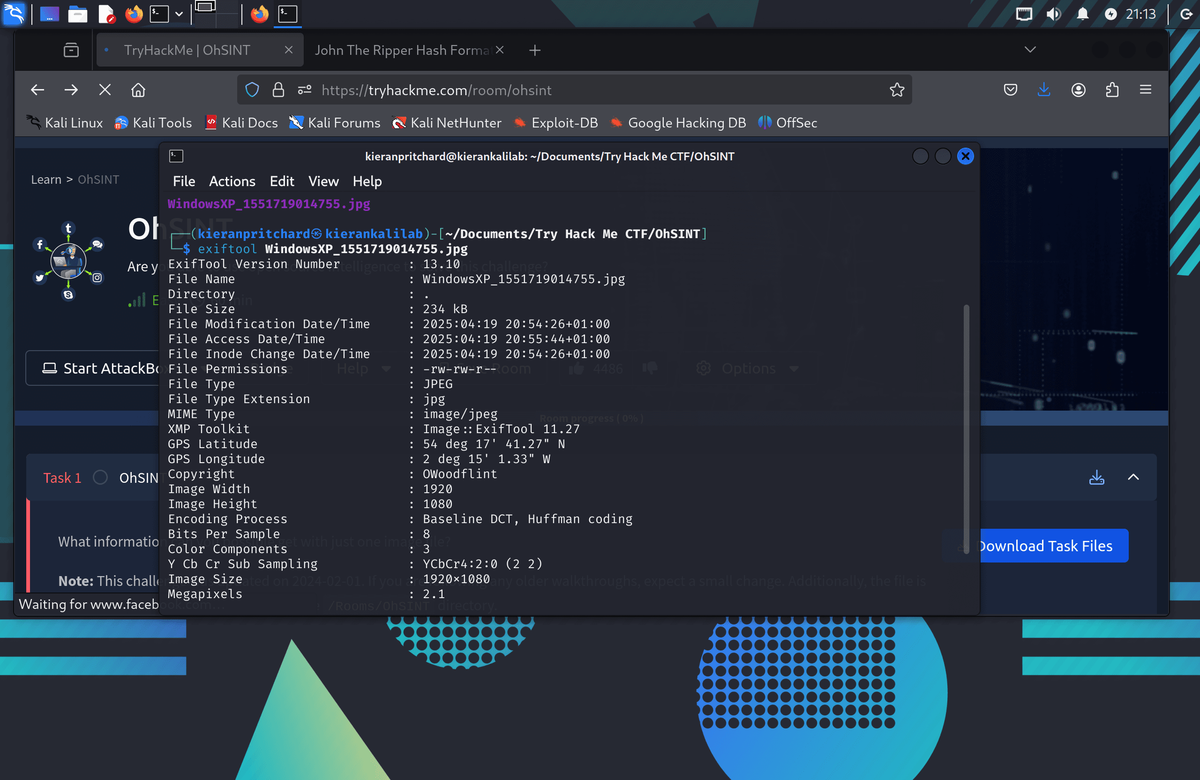The height and width of the screenshot is (780, 1200).
Task: Launch Firefox from the panel launcher
Action: coord(134,14)
